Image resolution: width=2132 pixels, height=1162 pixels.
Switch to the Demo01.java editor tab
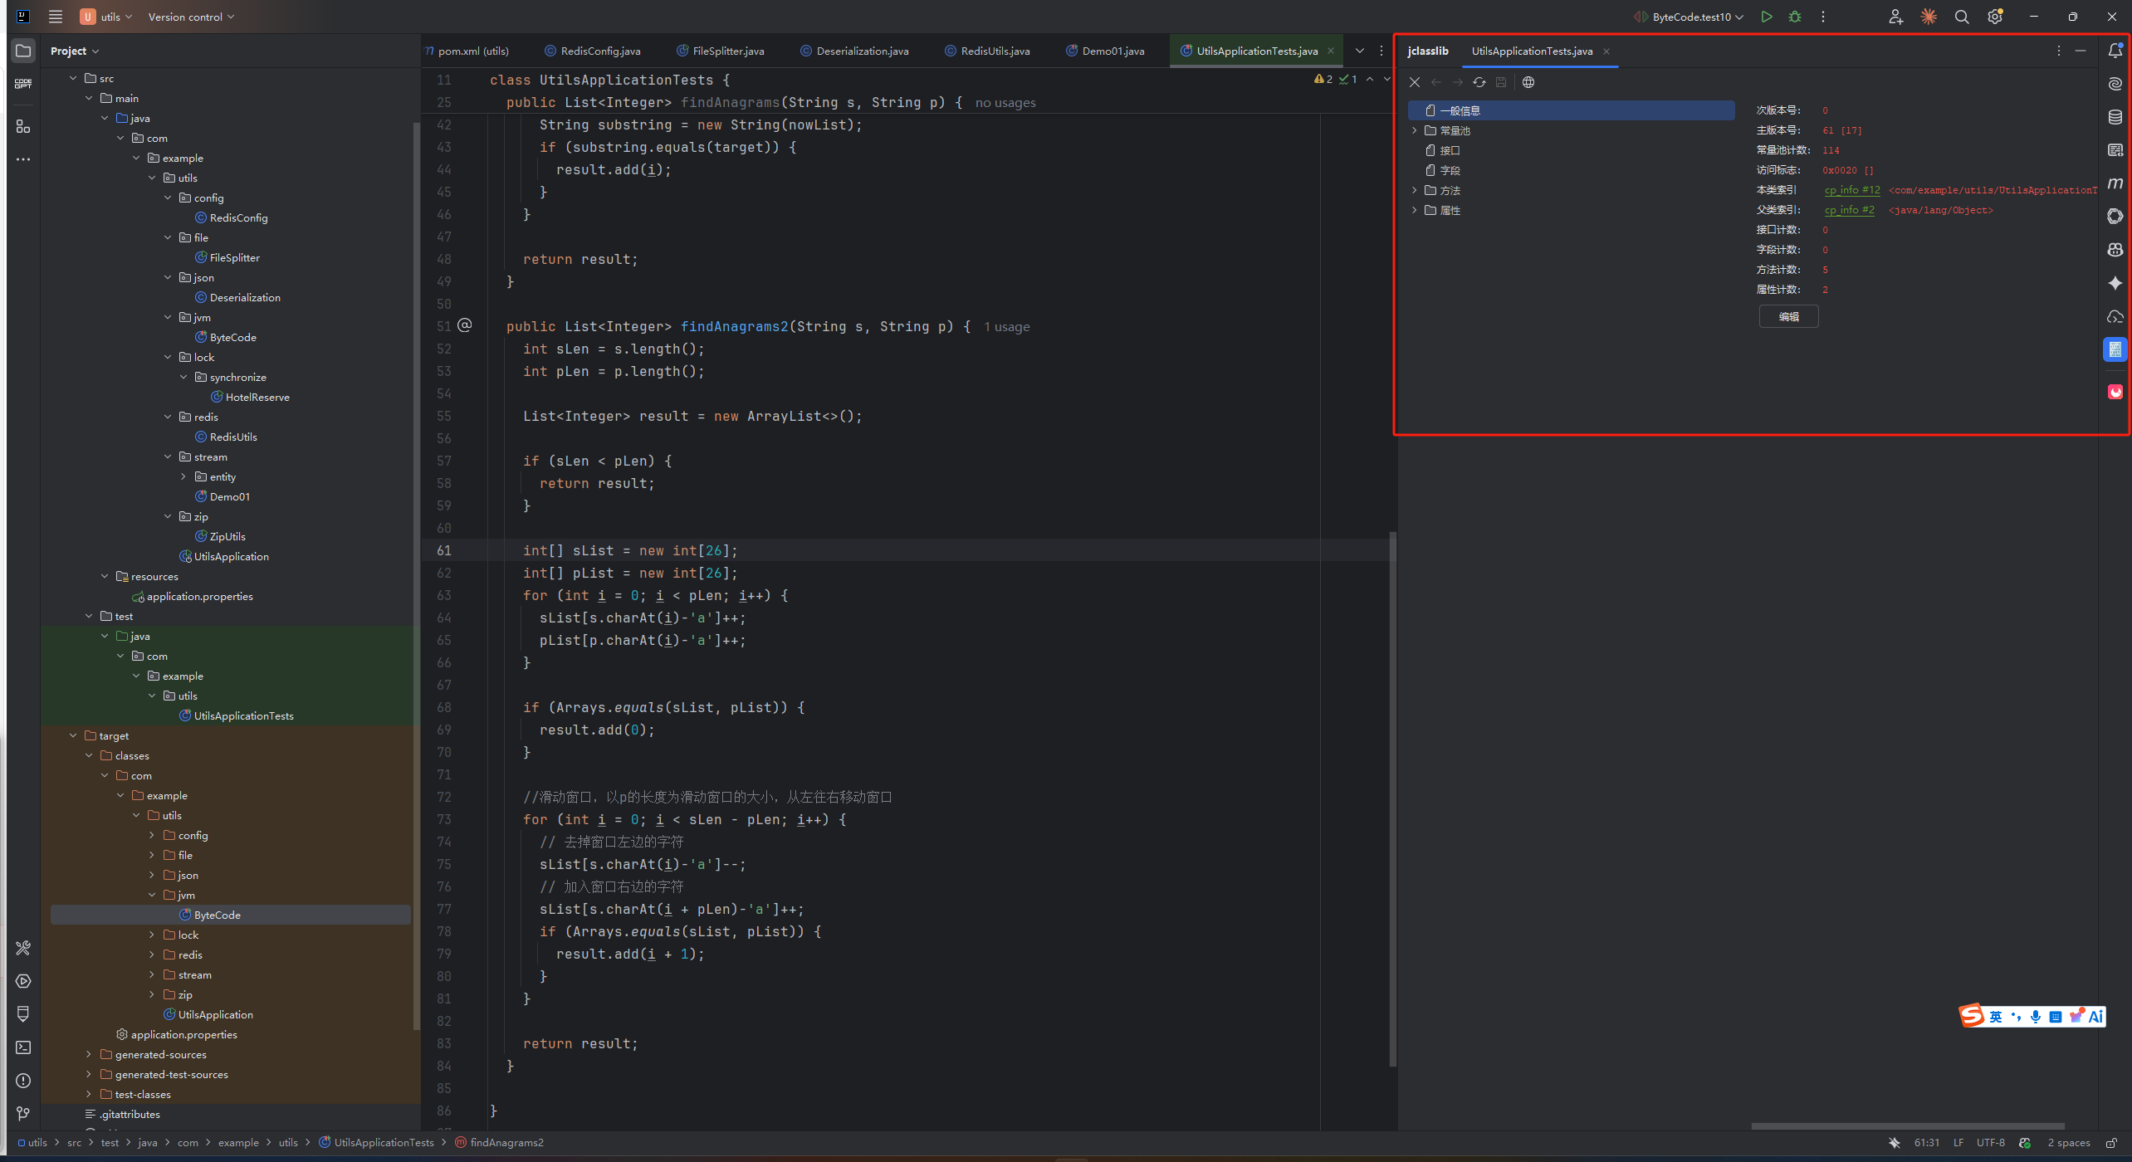point(1106,51)
